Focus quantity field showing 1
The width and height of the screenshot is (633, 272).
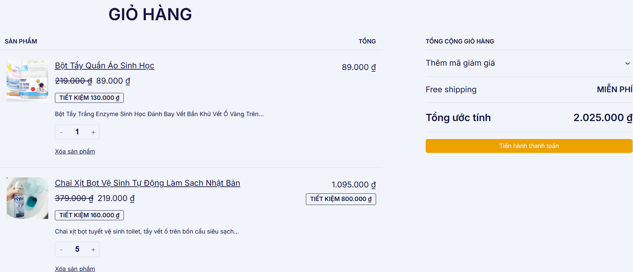pyautogui.click(x=77, y=132)
